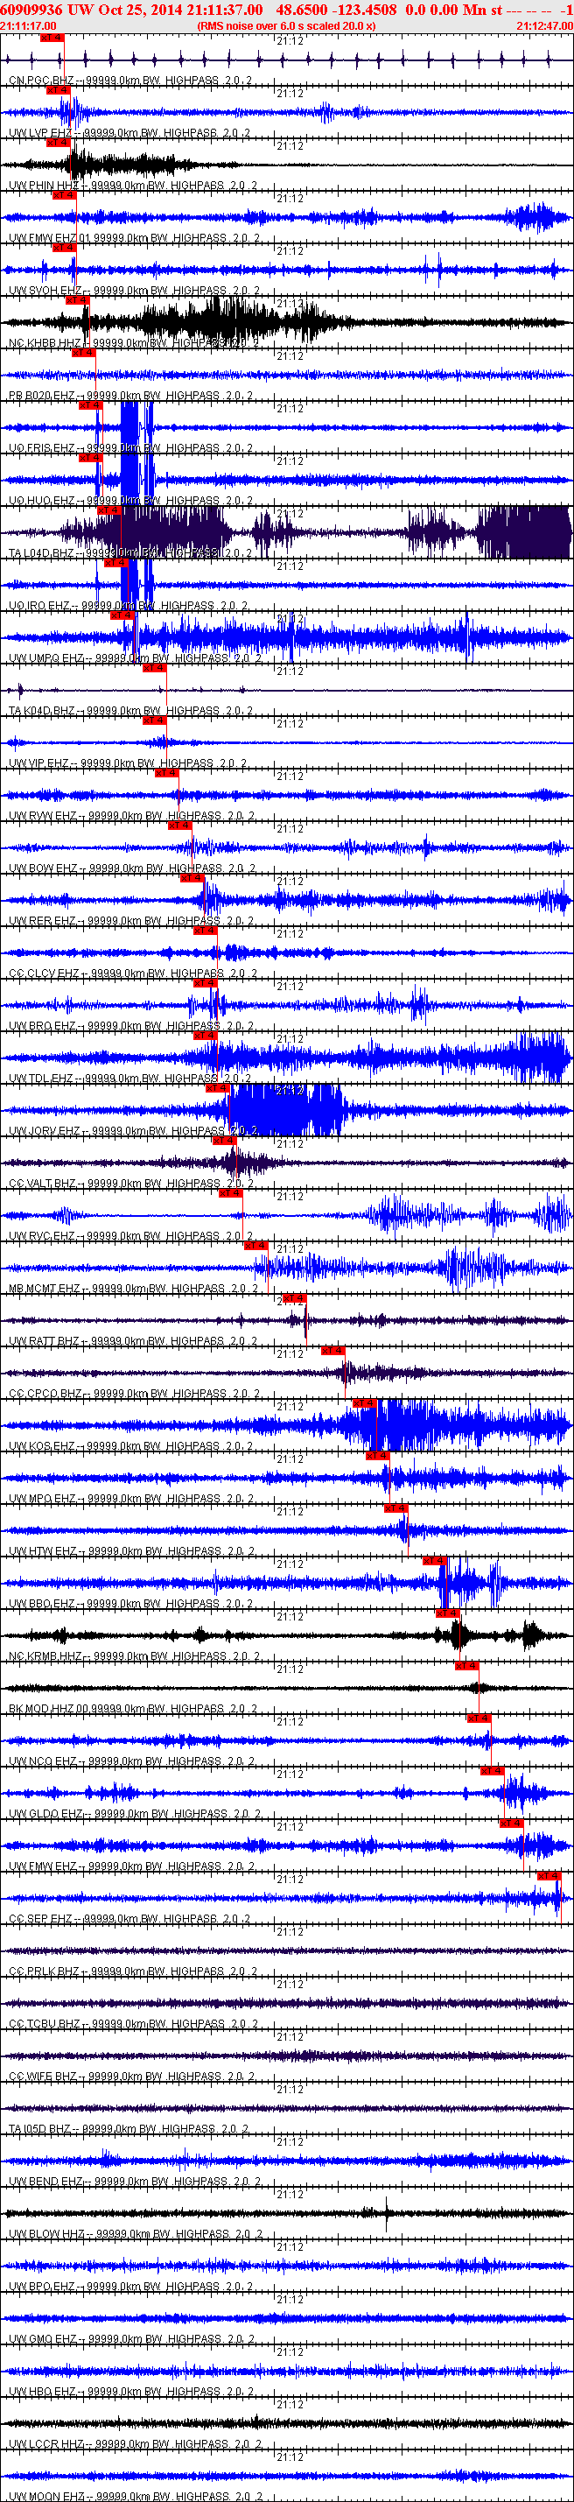Select the start time label 21:11:17.00
Viewport: 574px width, 2502px height.
click(28, 26)
